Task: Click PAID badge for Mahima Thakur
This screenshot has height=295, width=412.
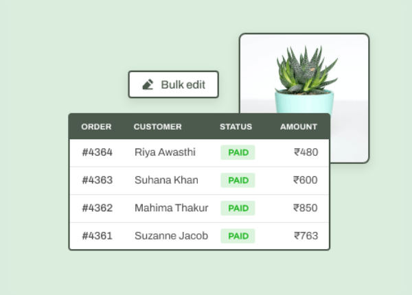Action: point(238,208)
